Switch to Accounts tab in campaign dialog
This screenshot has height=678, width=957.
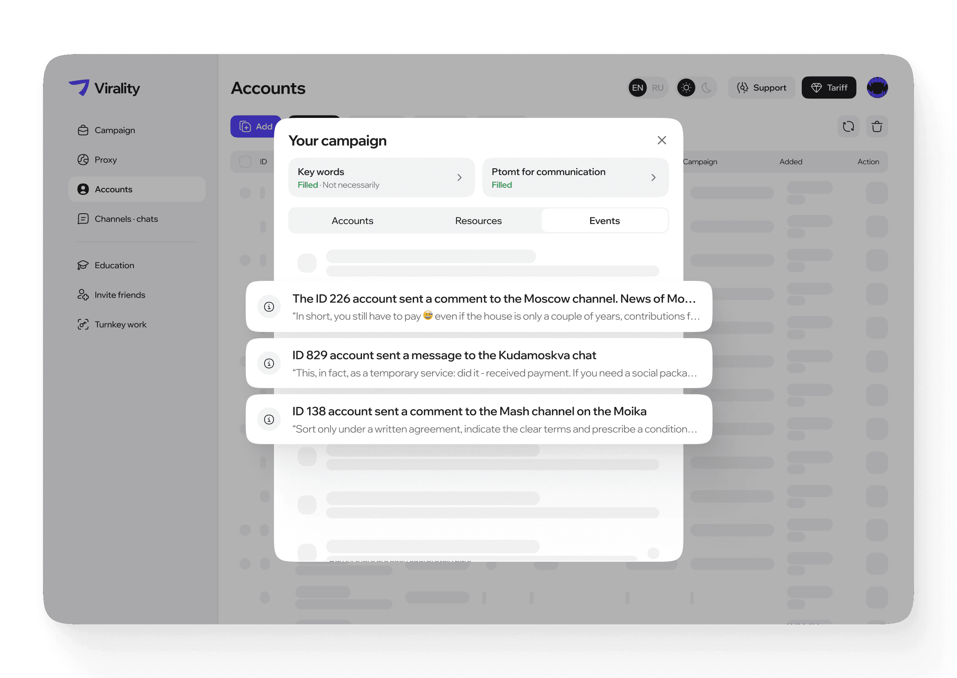pos(352,221)
